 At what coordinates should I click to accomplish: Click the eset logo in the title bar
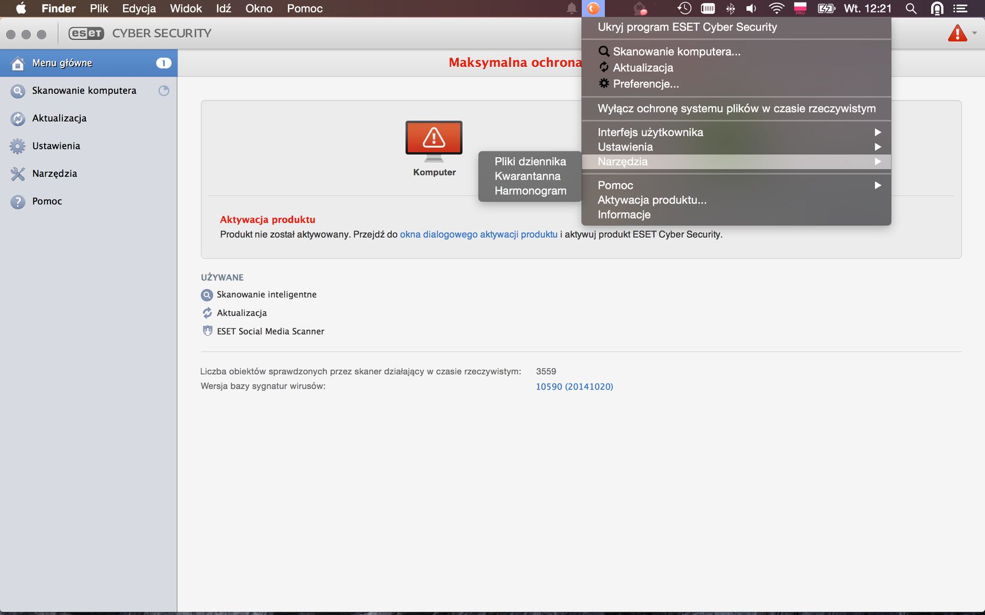click(x=86, y=33)
